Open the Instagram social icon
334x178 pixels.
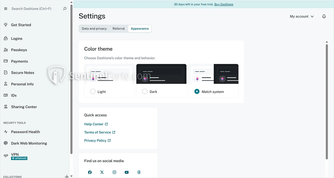(x=114, y=172)
